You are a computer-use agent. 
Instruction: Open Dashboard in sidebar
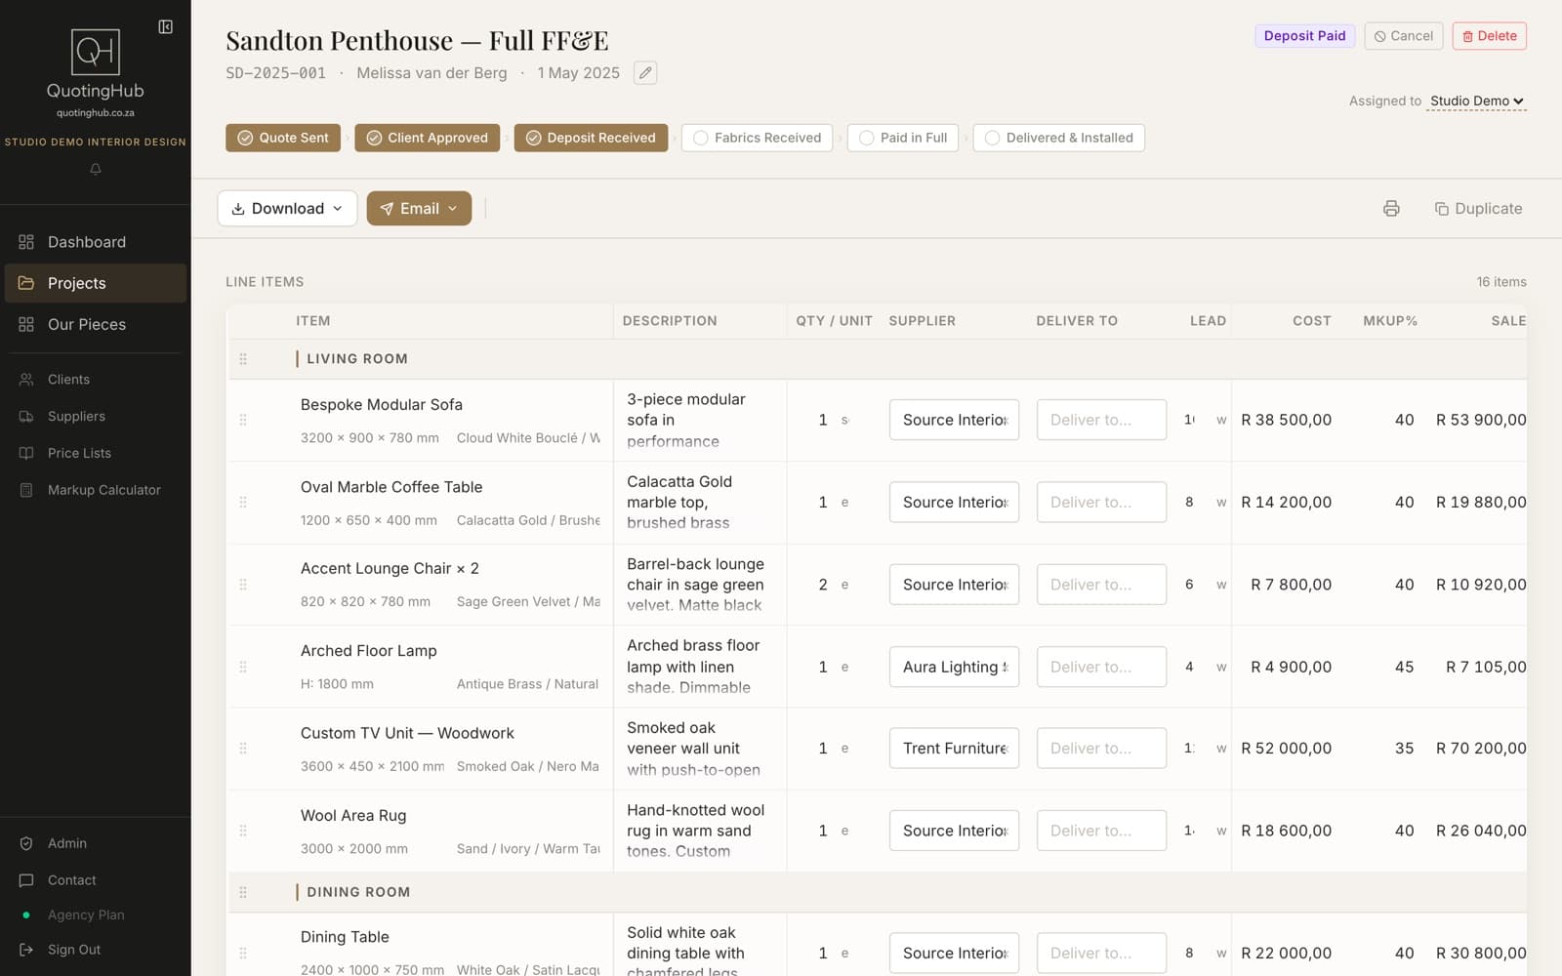tap(96, 242)
